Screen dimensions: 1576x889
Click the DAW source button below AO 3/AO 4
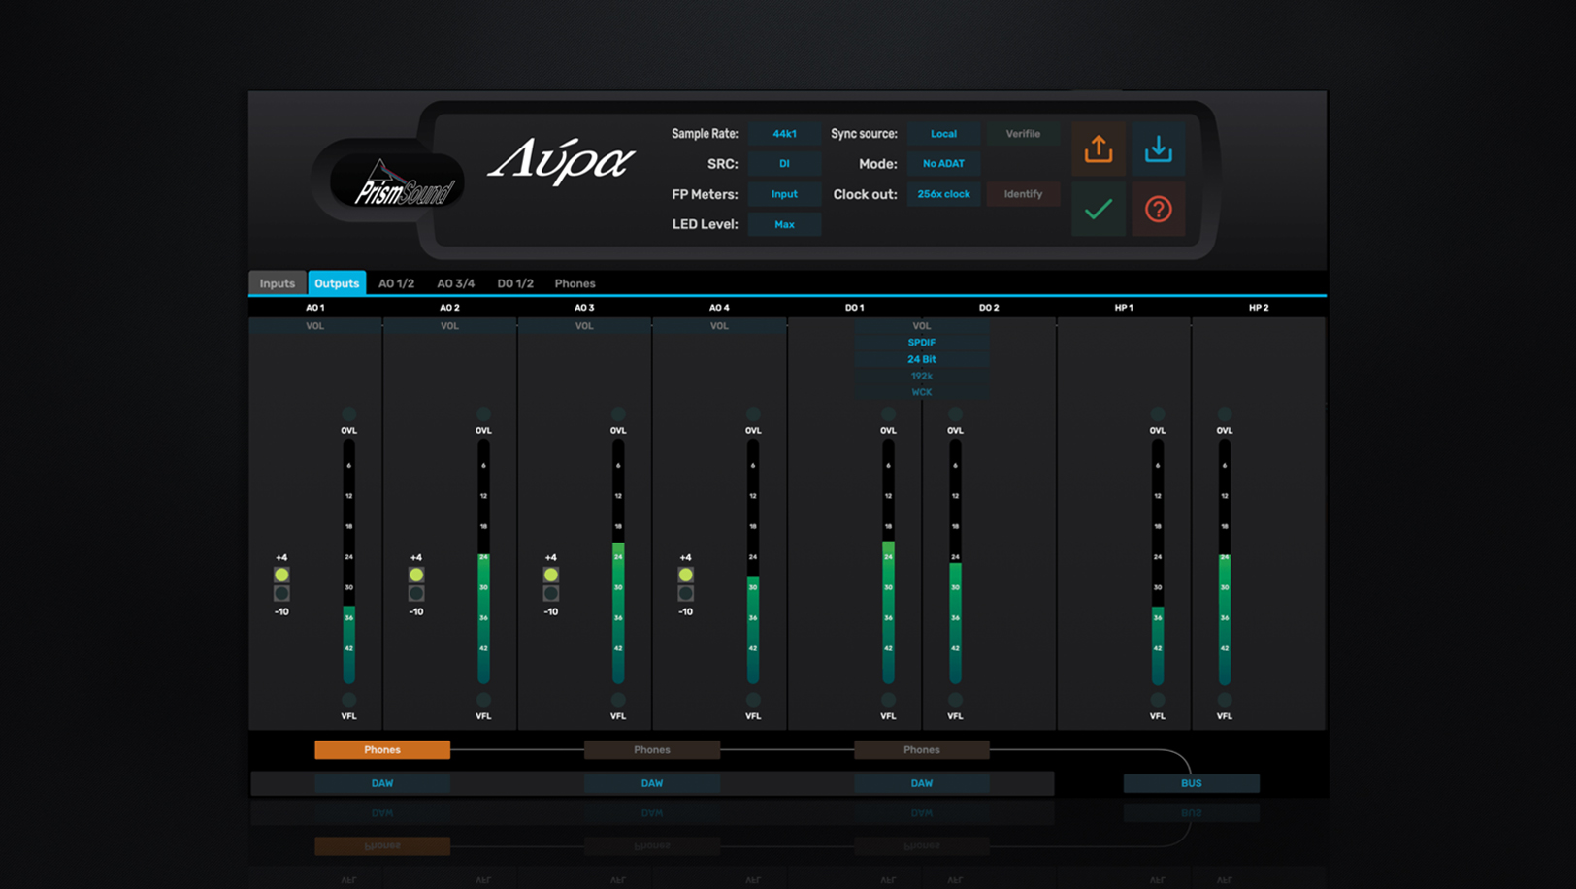coord(652,783)
